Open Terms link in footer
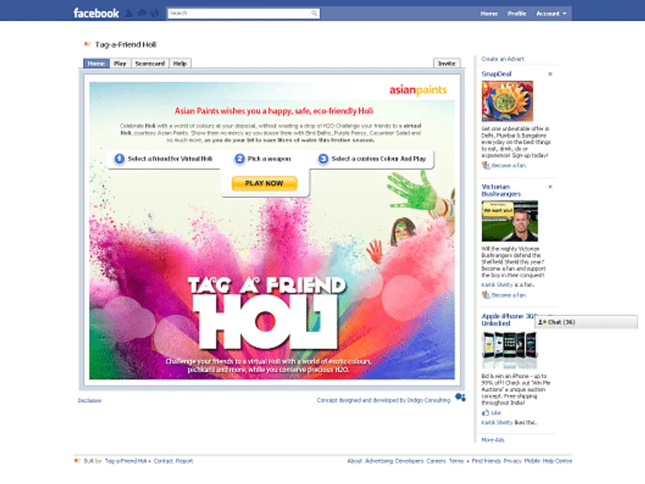The width and height of the screenshot is (645, 484). click(x=456, y=461)
